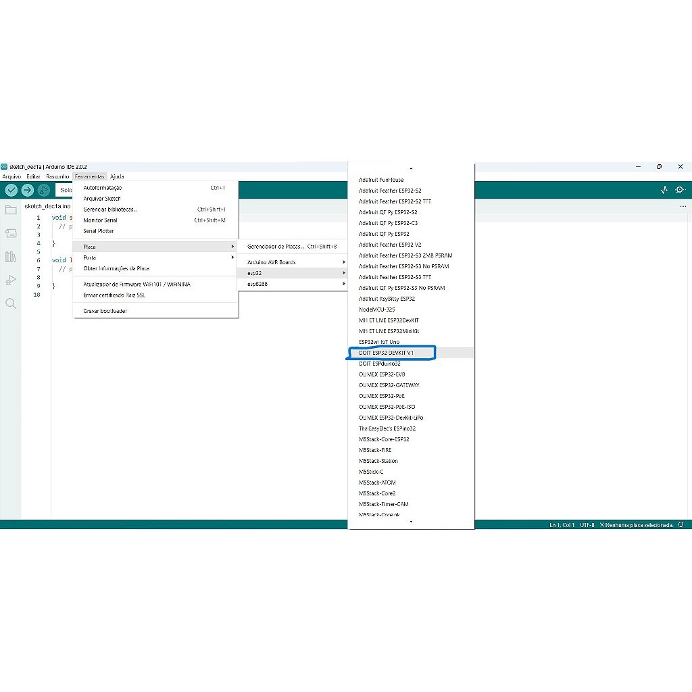The width and height of the screenshot is (692, 692).
Task: Open the Search magnifier in sidebar
Action: click(11, 303)
